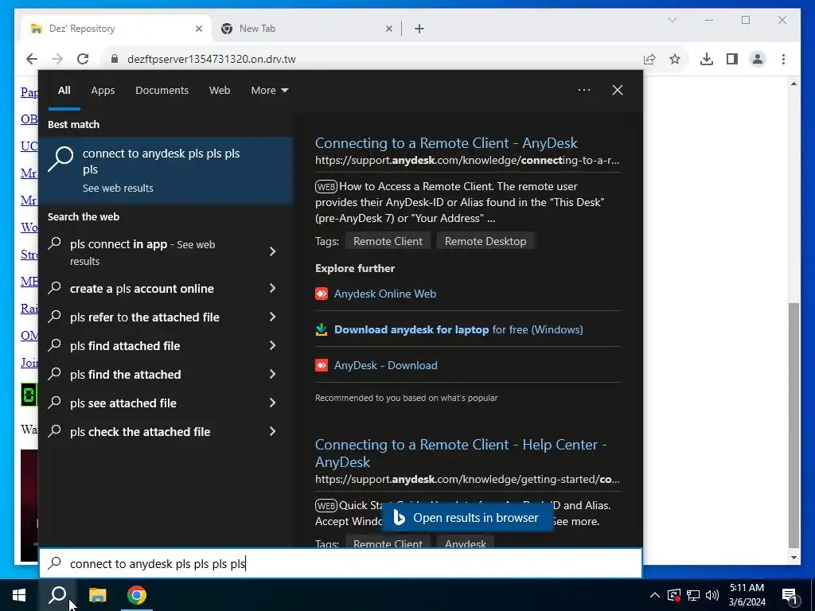Select the Web search filter tab

click(x=220, y=91)
